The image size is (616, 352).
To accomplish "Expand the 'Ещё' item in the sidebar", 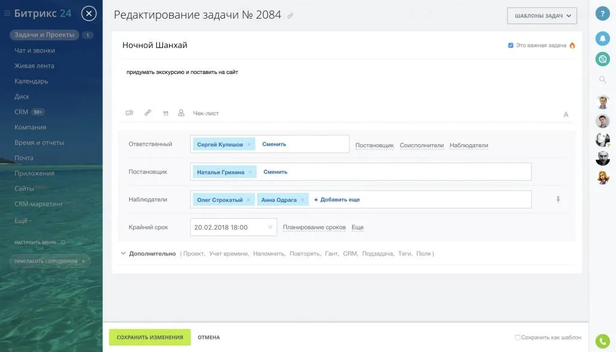I will click(22, 220).
